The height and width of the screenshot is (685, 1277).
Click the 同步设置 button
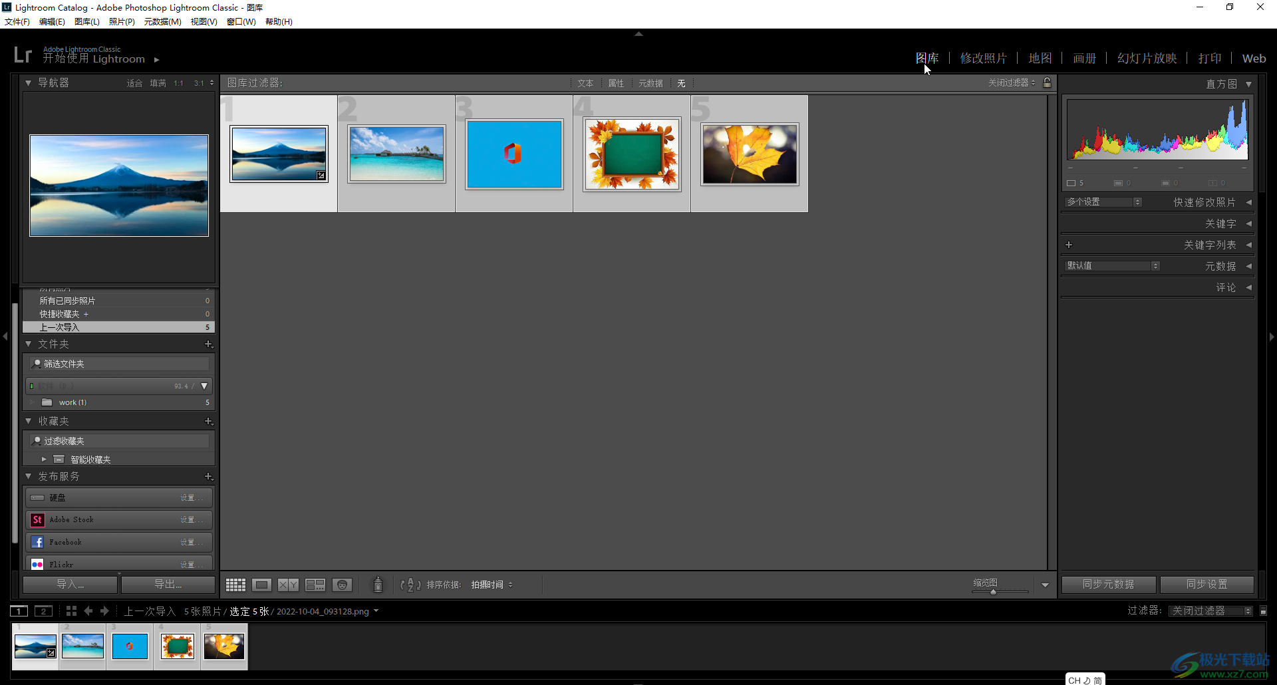tap(1206, 584)
